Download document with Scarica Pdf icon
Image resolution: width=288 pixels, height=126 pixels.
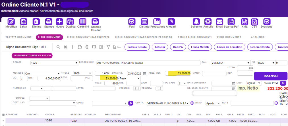click(x=232, y=22)
